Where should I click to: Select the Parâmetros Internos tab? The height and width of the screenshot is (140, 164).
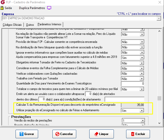(x=49, y=24)
